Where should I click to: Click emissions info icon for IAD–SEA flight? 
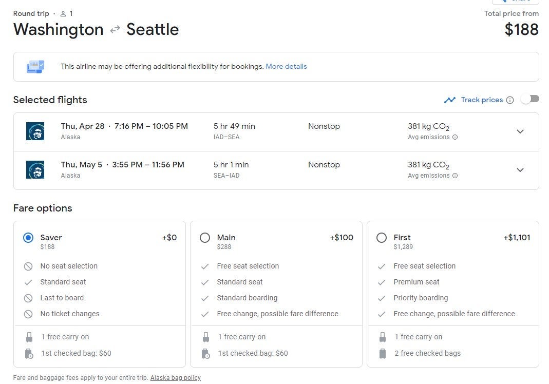[455, 137]
